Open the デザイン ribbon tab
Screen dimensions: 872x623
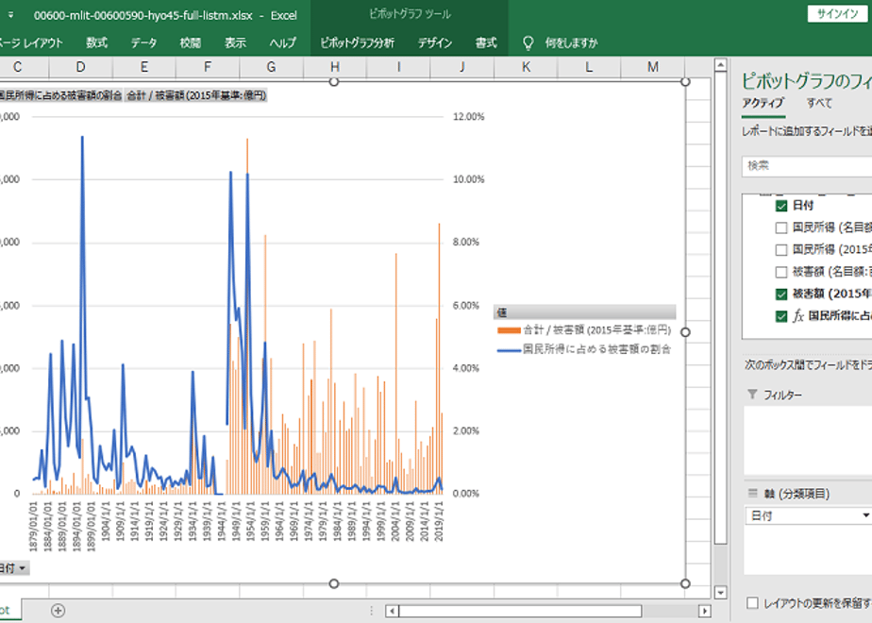[435, 42]
